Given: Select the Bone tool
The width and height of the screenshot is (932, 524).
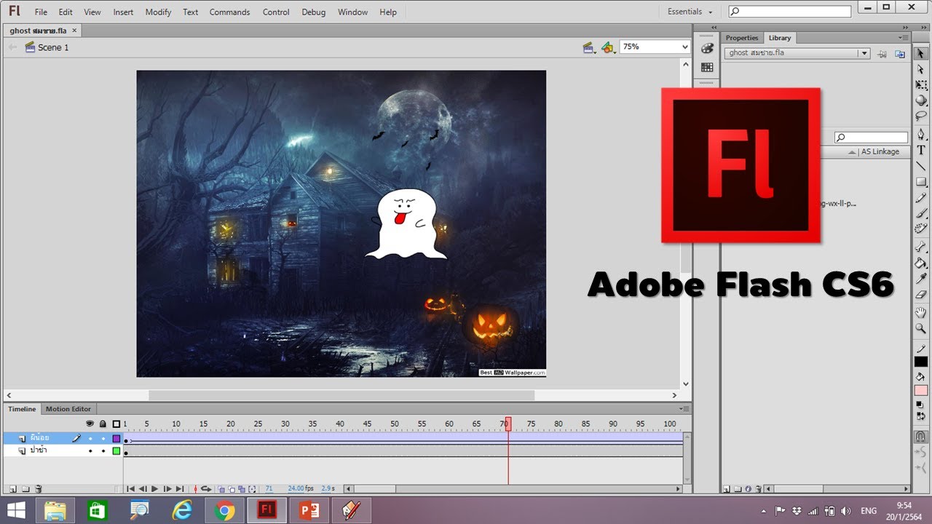Looking at the screenshot, I should coord(921,247).
